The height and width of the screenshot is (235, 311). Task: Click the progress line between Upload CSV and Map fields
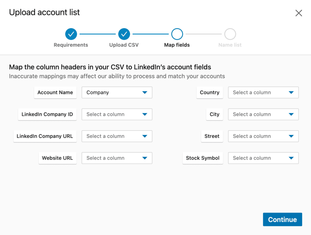tap(150, 34)
